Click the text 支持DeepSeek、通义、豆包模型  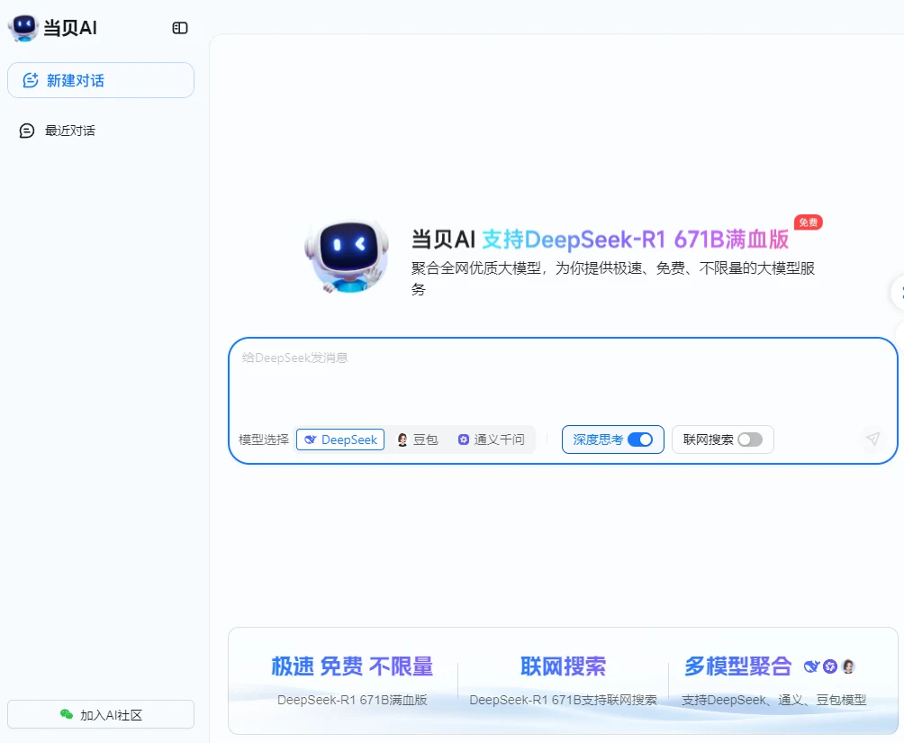[x=773, y=700]
